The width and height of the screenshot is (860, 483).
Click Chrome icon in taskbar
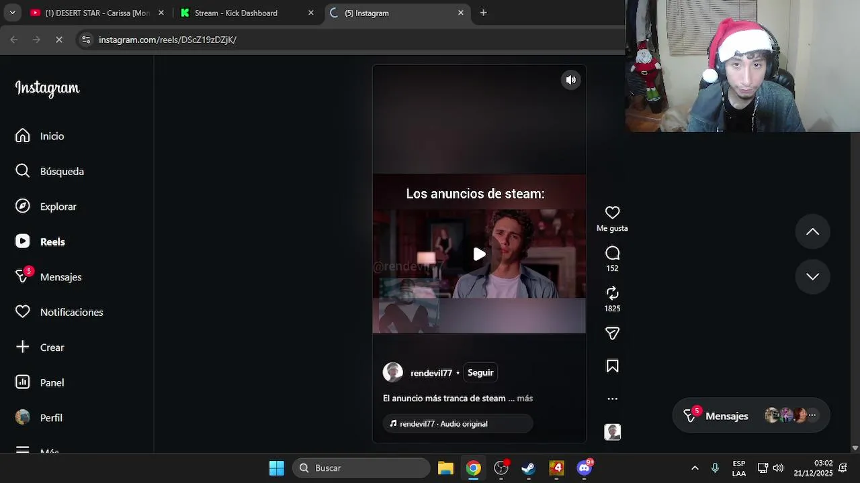pyautogui.click(x=474, y=468)
